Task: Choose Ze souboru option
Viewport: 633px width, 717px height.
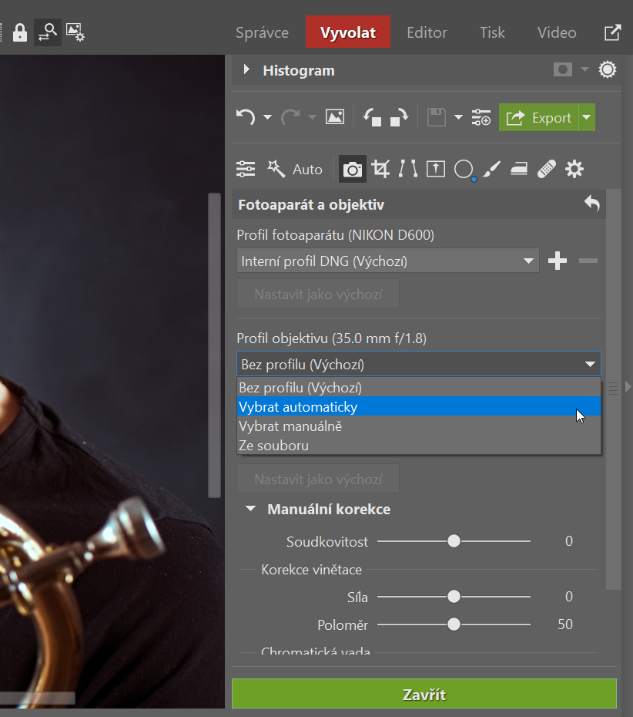Action: pyautogui.click(x=419, y=445)
